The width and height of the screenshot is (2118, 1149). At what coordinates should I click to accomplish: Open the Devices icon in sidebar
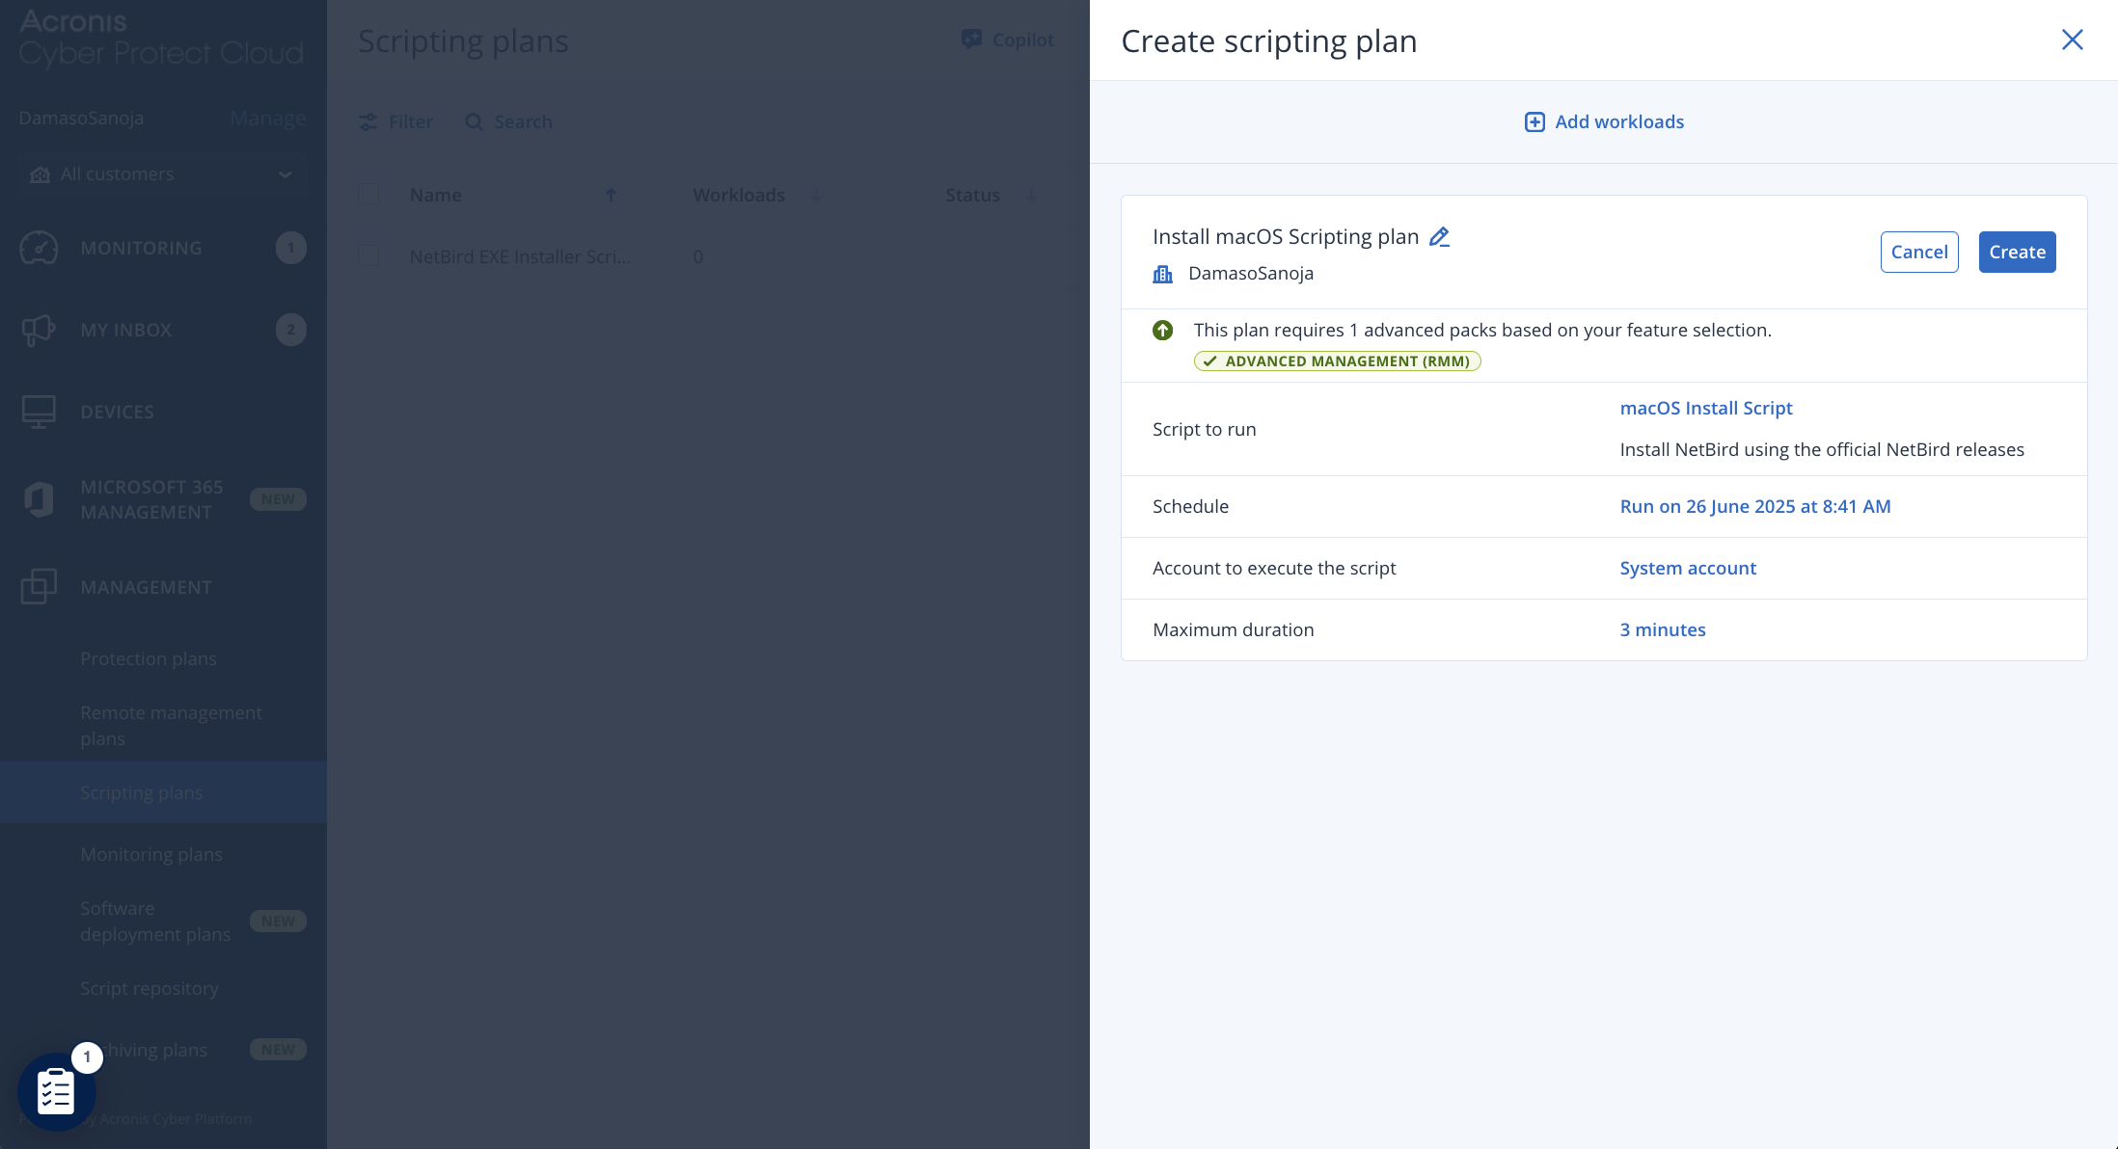pyautogui.click(x=40, y=411)
